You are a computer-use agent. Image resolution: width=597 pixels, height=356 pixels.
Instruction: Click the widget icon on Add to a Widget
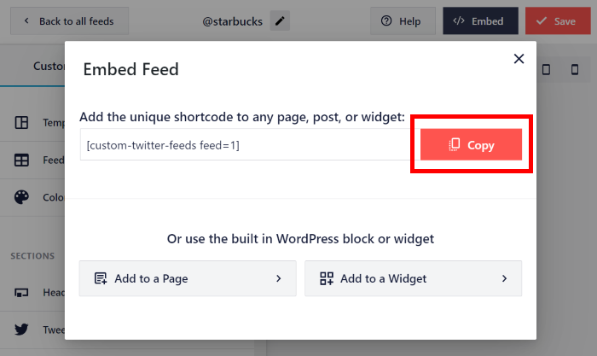point(327,278)
